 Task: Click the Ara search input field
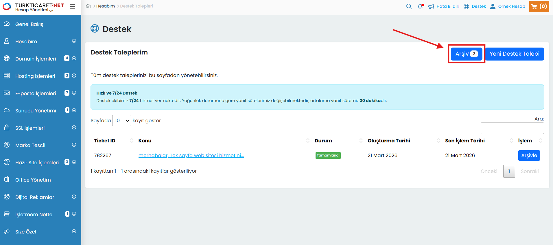point(512,128)
